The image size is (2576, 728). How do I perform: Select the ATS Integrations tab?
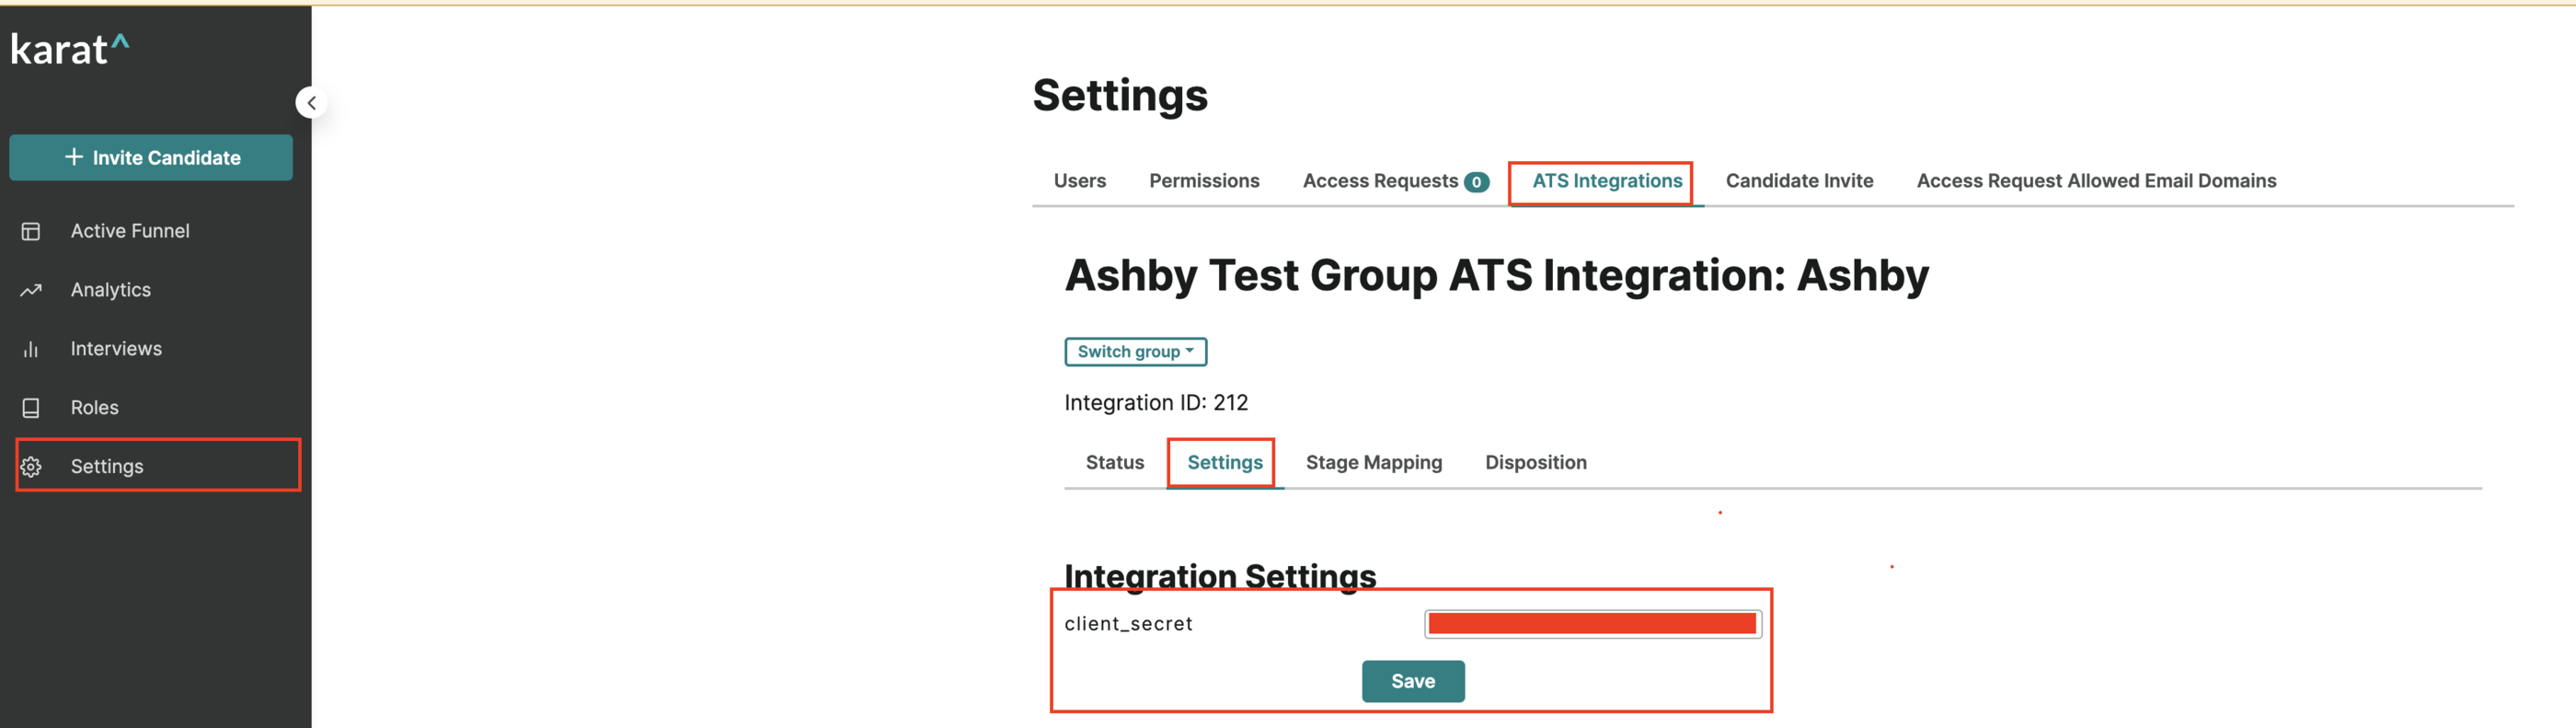pyautogui.click(x=1607, y=181)
